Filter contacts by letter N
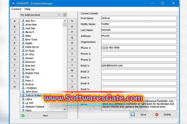Screen dimensions: 187x124 tap(72, 21)
